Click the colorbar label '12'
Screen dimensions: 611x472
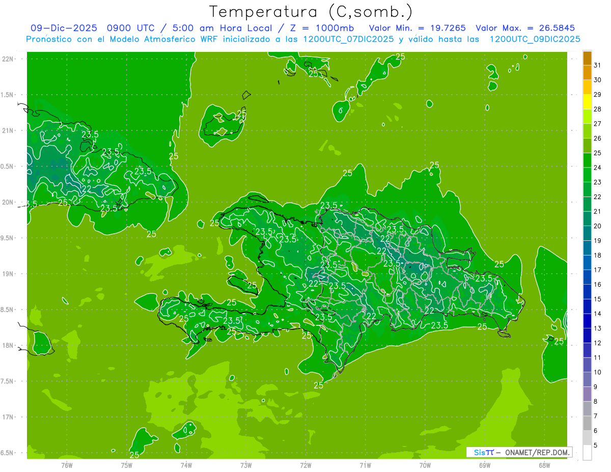598,343
